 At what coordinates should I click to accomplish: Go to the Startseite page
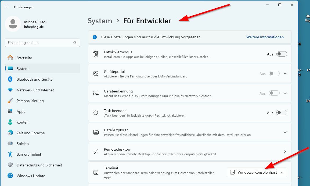point(24,58)
